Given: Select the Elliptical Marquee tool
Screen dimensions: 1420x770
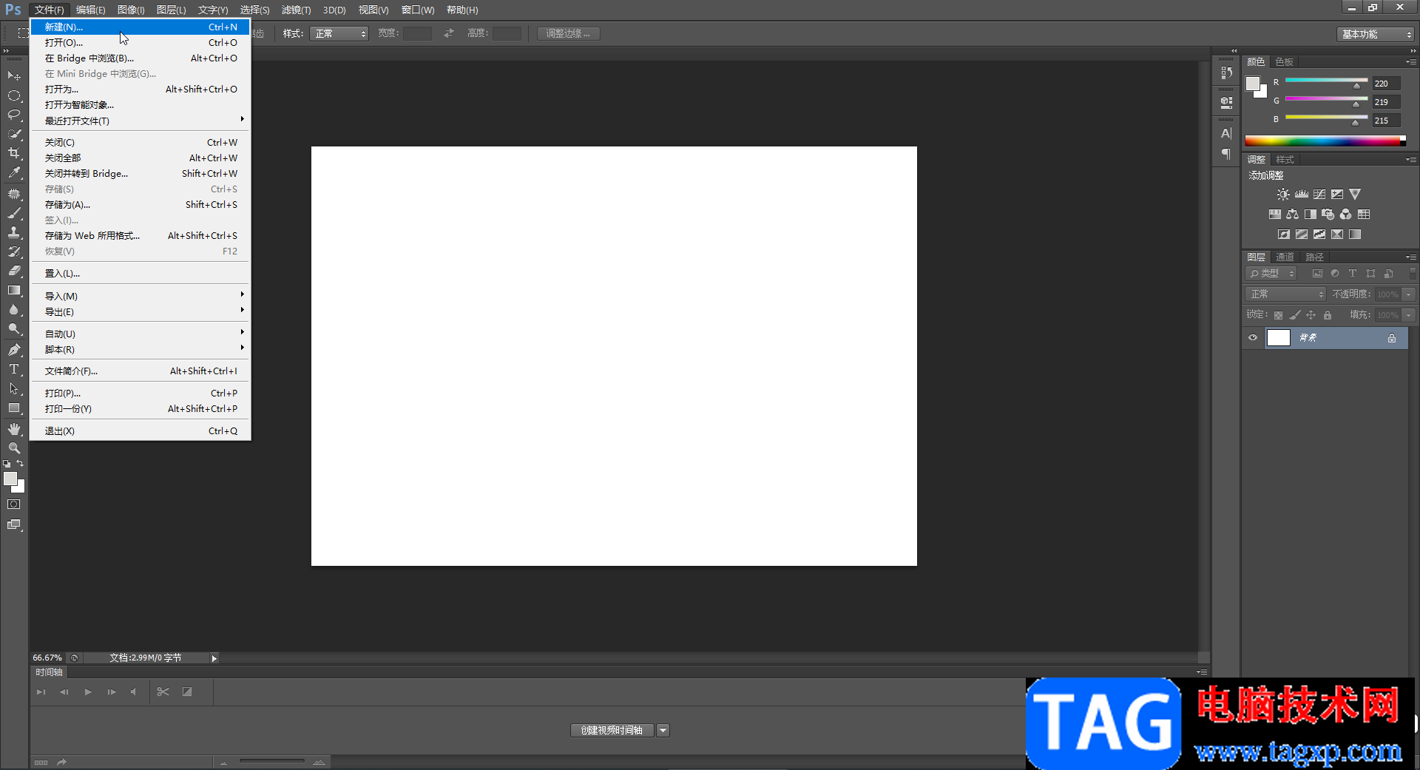Looking at the screenshot, I should click(14, 95).
